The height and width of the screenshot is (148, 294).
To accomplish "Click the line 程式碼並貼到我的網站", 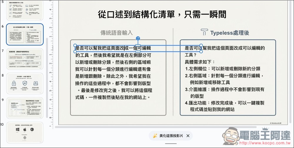I will (x=212, y=110).
